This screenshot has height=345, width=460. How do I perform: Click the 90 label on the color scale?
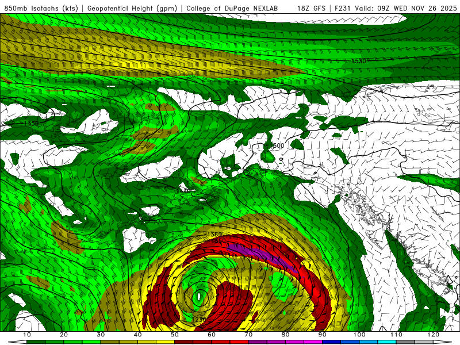pyautogui.click(x=323, y=335)
